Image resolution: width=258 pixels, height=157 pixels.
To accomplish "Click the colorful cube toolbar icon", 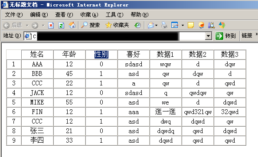I will coord(222,25).
